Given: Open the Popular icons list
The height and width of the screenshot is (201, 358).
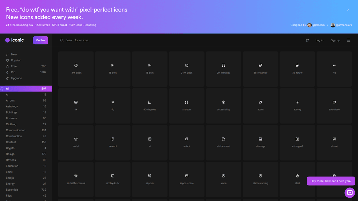Looking at the screenshot, I should click(16, 60).
